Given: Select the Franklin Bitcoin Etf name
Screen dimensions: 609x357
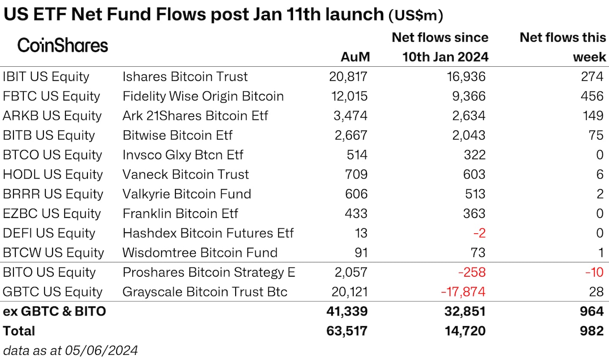Looking at the screenshot, I should coord(180,213).
